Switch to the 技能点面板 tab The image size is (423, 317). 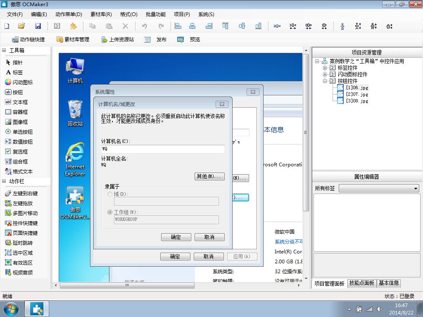(361, 283)
